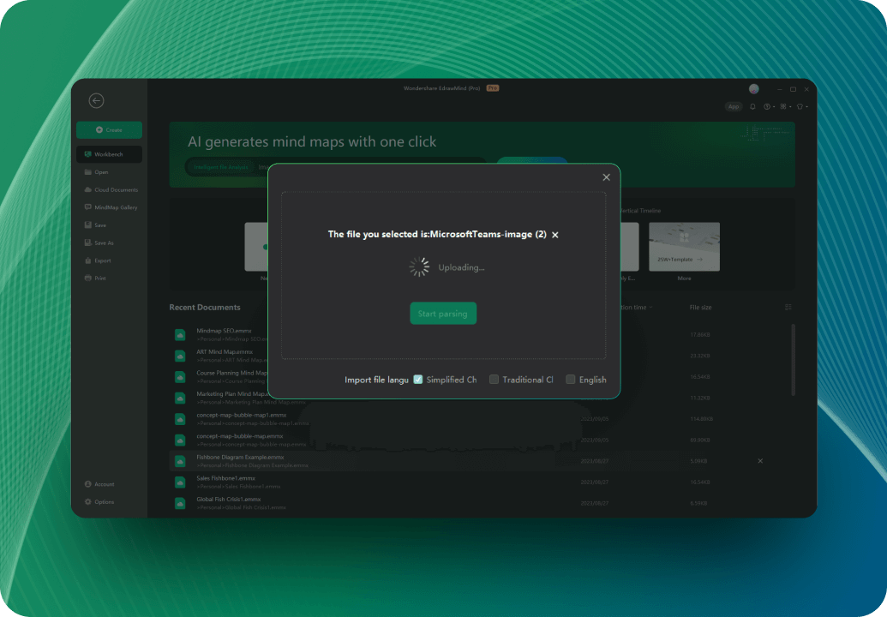Image resolution: width=887 pixels, height=617 pixels.
Task: Click the 5.09KB file size value
Action: [x=698, y=461]
